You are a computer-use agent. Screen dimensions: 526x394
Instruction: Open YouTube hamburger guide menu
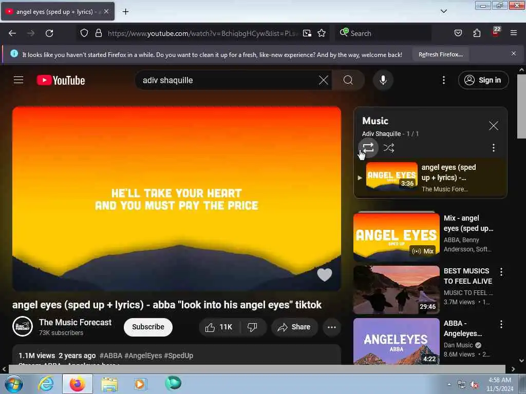(18, 80)
